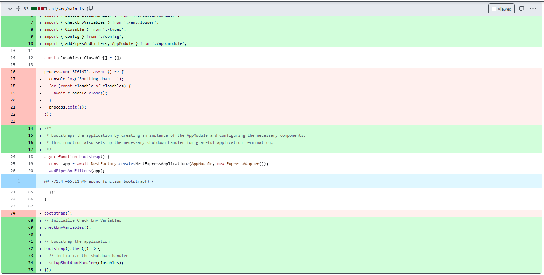The height and width of the screenshot is (275, 544).
Task: Click the hunk header for bootstrap function
Action: click(x=99, y=181)
